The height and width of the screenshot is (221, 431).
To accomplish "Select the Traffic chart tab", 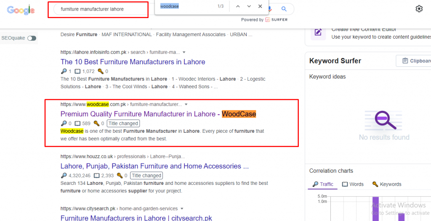I will [x=323, y=184].
